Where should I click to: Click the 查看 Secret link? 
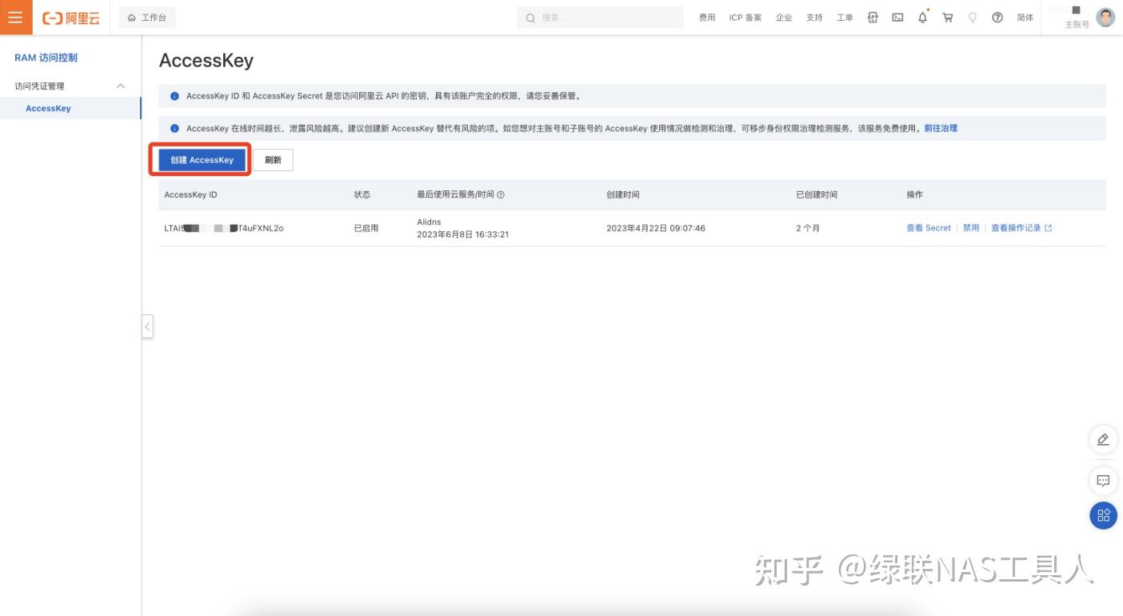929,228
